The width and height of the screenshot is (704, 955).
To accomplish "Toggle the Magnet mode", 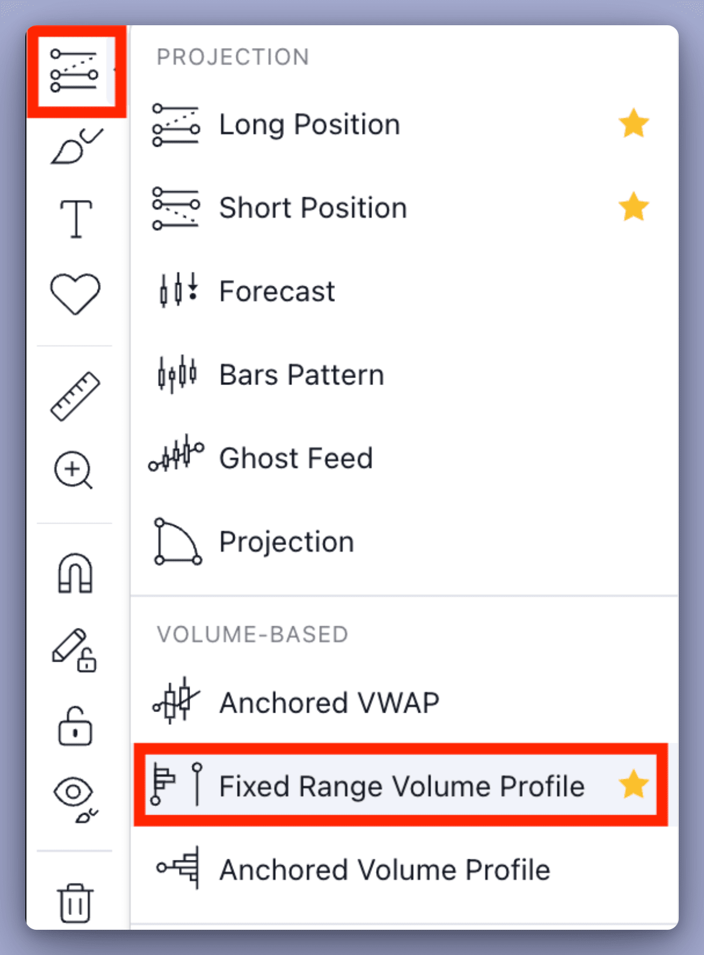I will 75,573.
